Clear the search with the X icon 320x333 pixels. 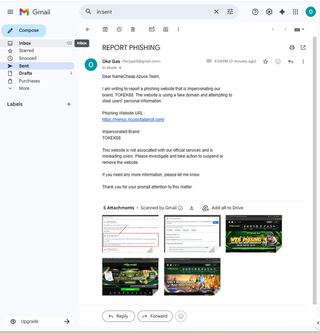[x=216, y=11]
